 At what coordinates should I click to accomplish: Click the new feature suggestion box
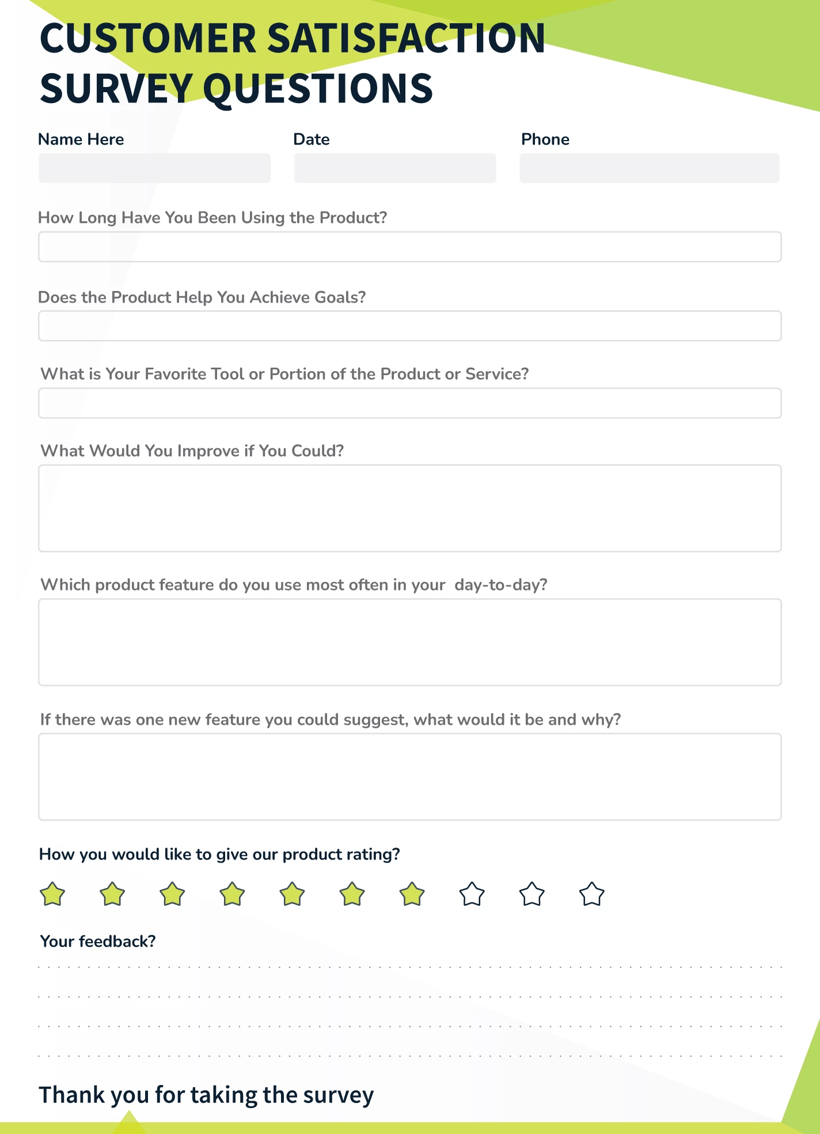coord(409,777)
